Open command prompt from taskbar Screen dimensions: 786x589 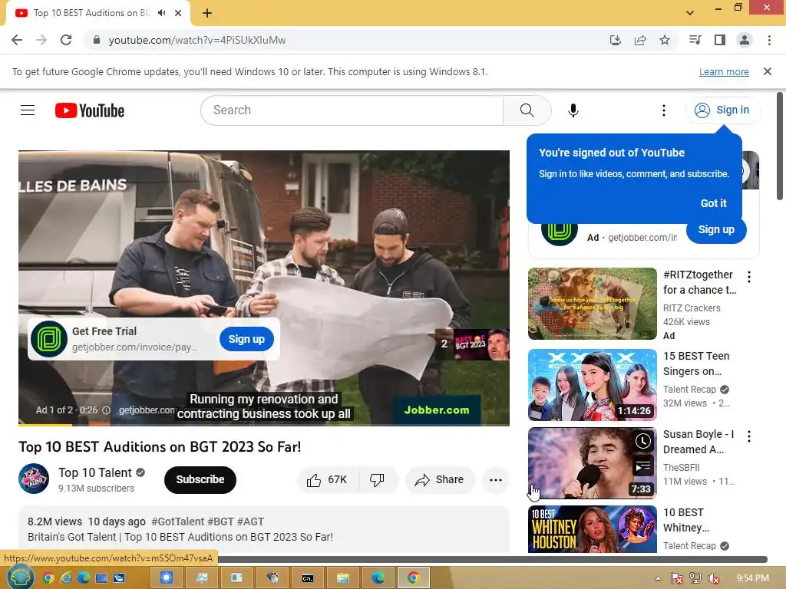[x=307, y=578]
